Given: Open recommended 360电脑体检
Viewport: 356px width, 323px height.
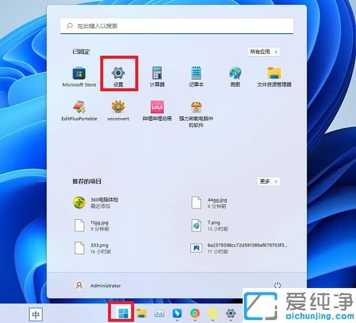Looking at the screenshot, I should click(96, 203).
